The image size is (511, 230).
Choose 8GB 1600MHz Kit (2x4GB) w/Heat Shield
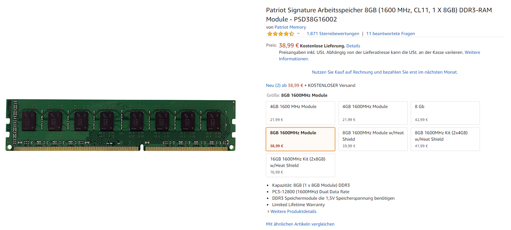click(x=445, y=139)
